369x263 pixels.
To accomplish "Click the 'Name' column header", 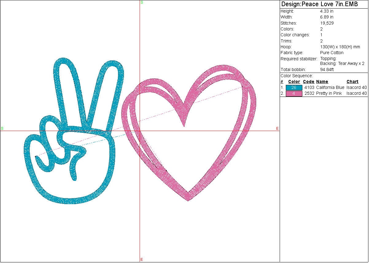I will point(322,82).
